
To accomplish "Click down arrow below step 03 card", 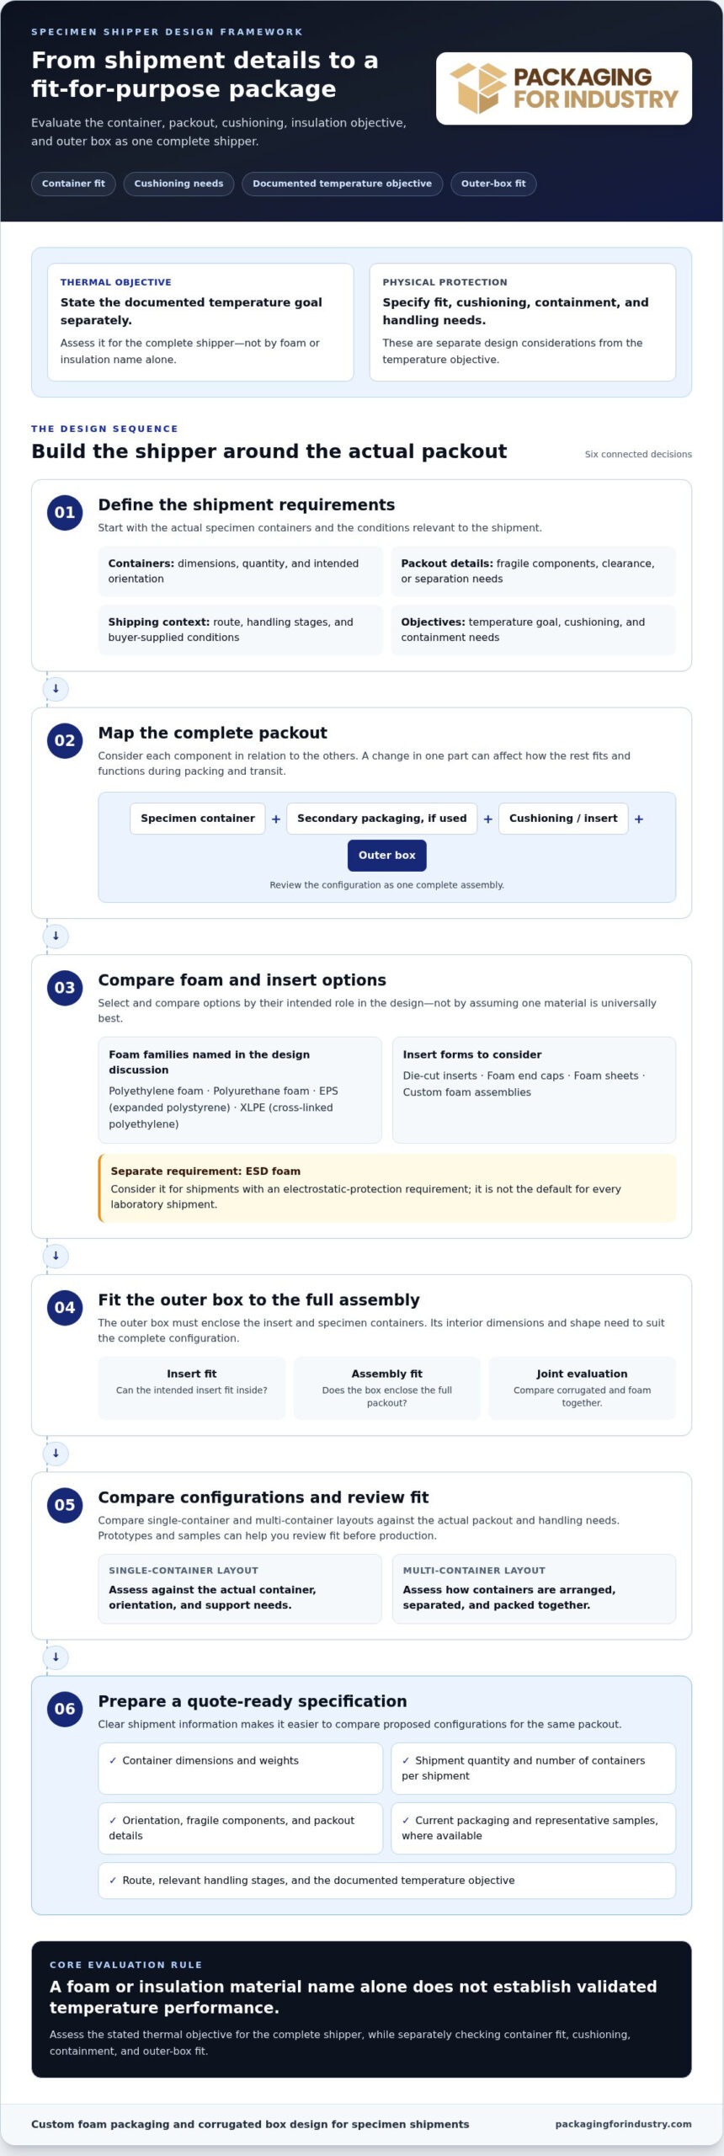I will 56,1256.
